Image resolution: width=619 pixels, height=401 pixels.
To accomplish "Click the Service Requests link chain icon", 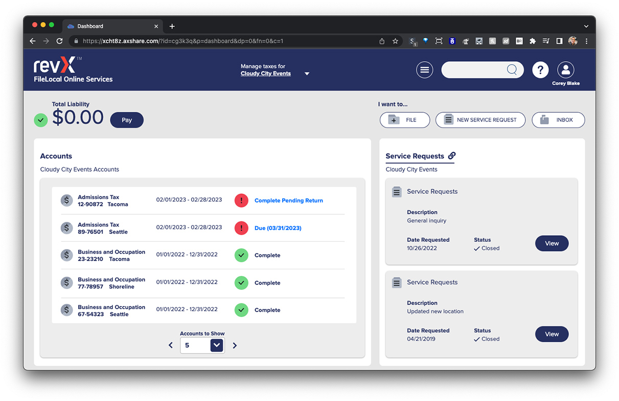I will [452, 156].
